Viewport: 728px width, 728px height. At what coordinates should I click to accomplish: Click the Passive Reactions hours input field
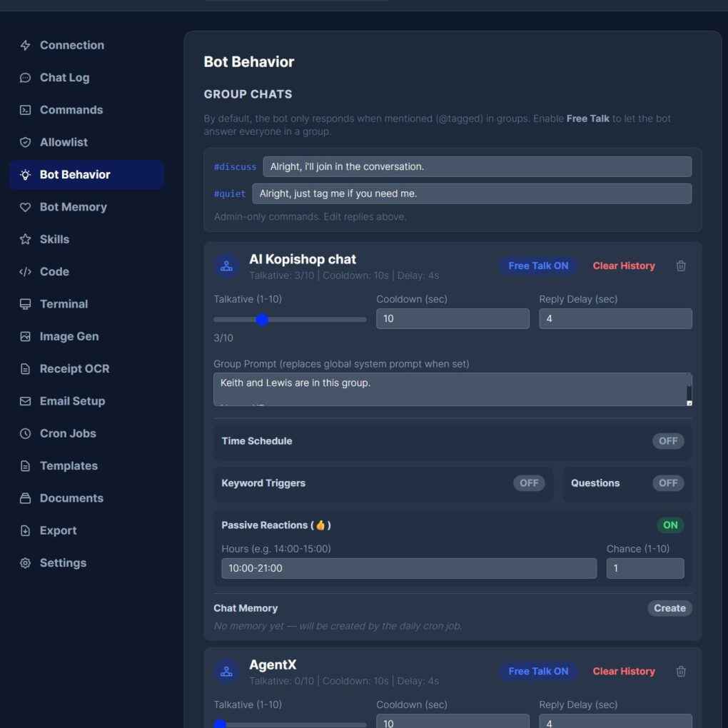click(408, 569)
